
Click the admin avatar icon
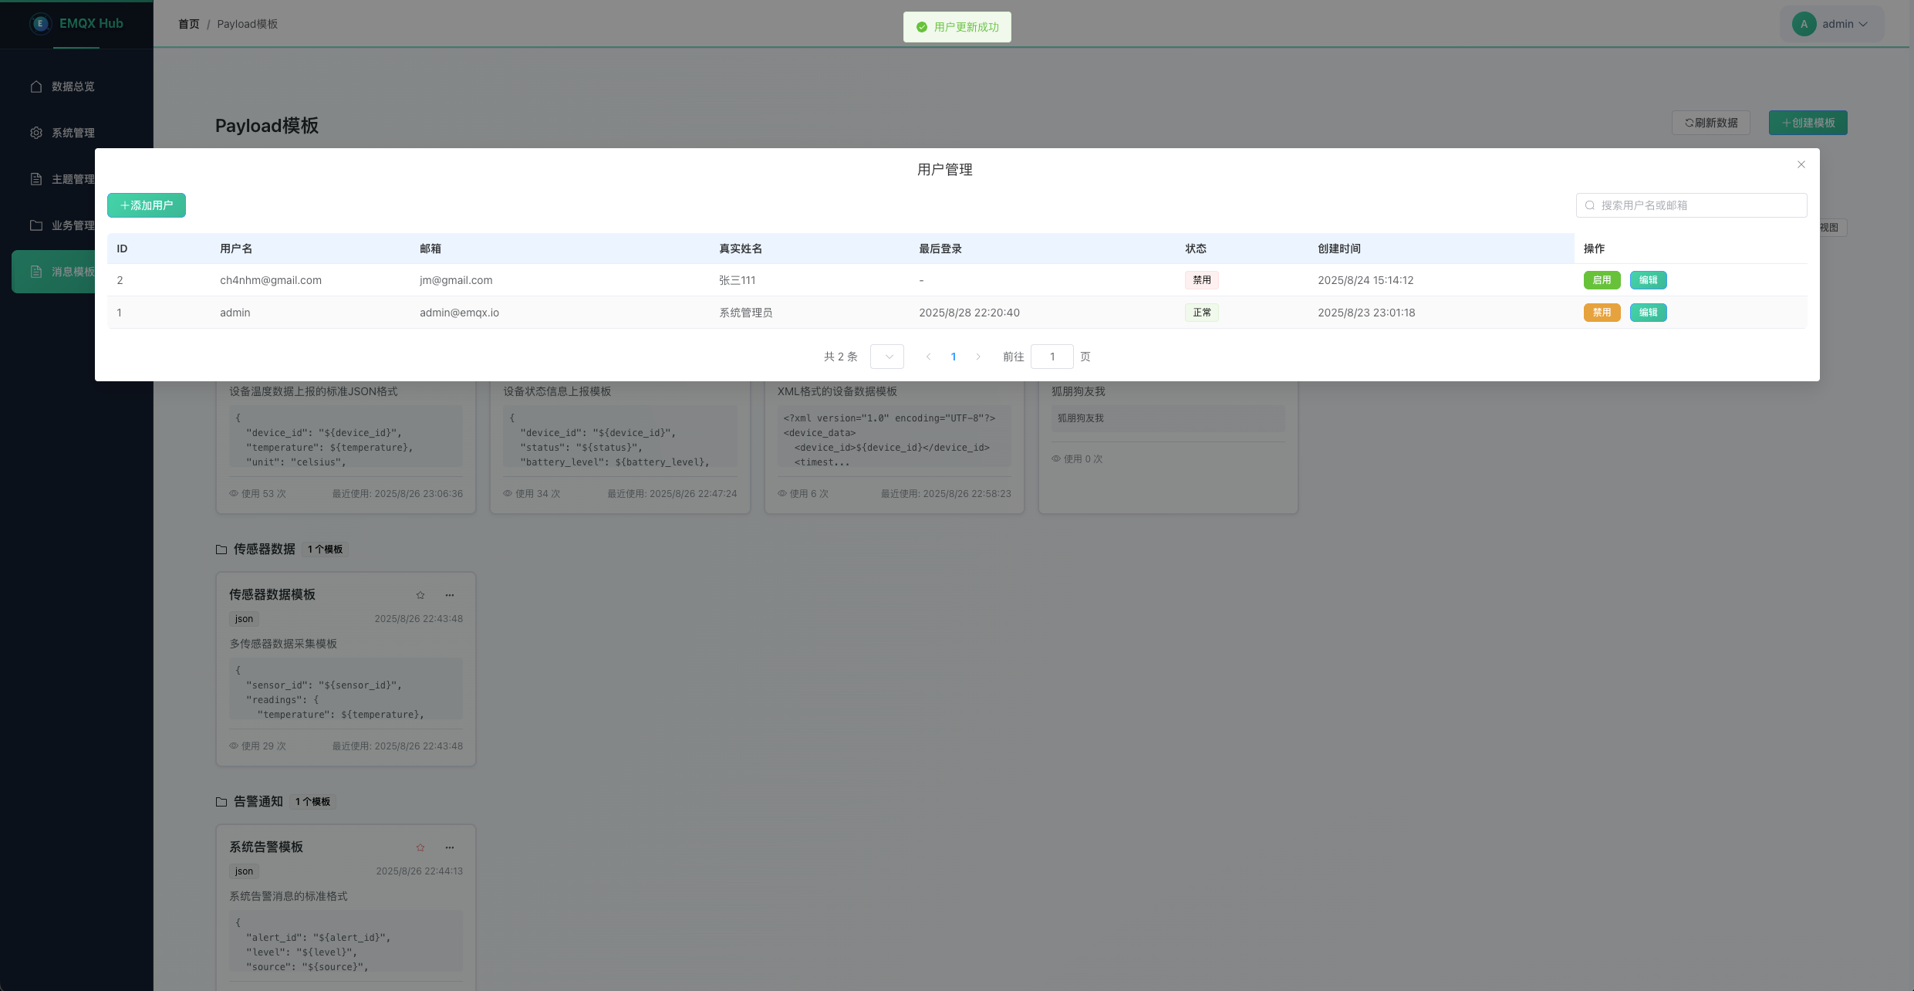(1804, 24)
